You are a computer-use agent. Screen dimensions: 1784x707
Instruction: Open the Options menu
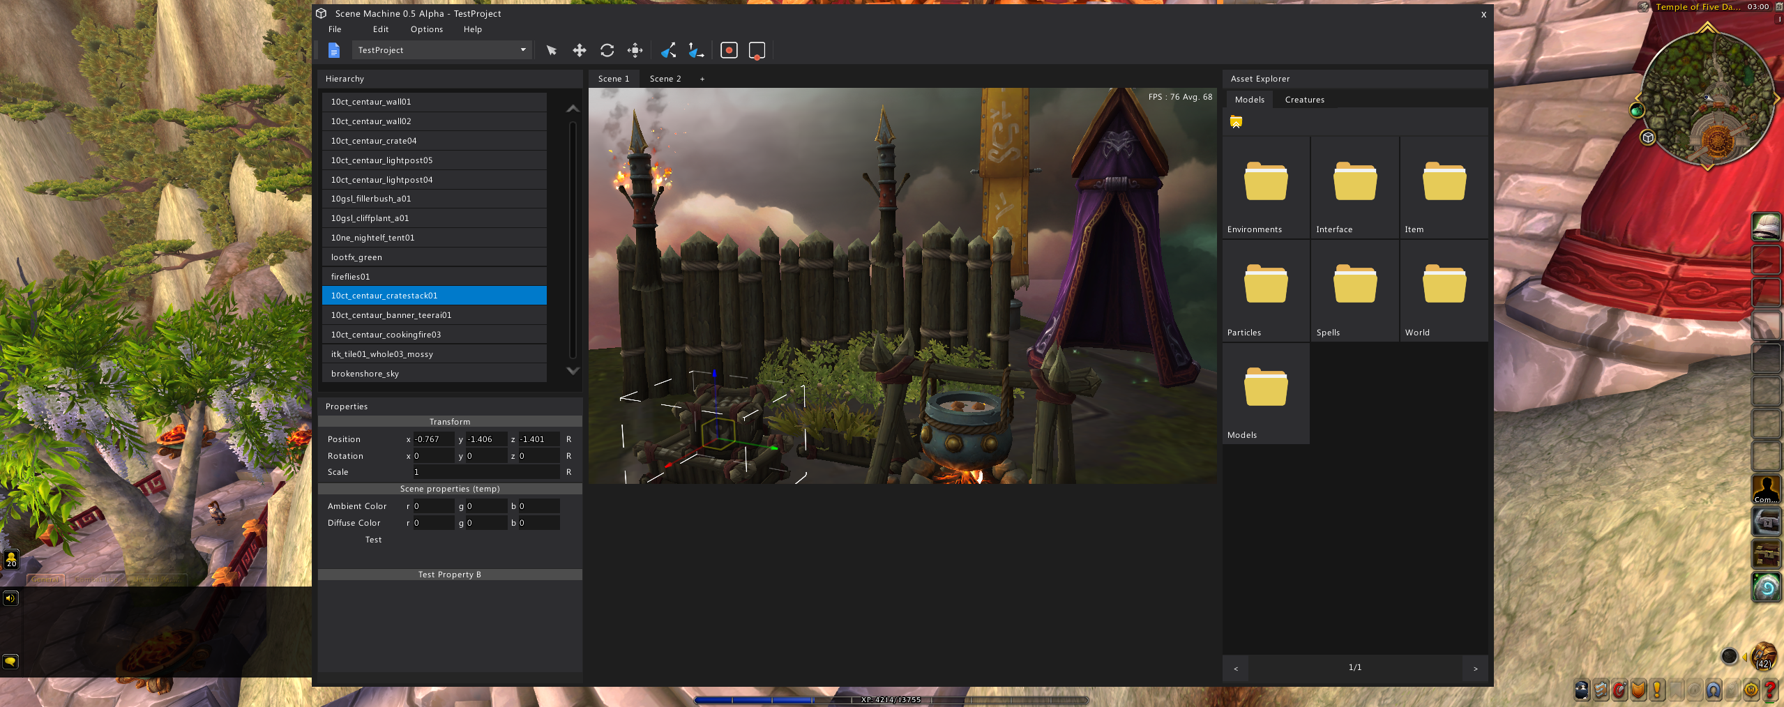pyautogui.click(x=426, y=29)
